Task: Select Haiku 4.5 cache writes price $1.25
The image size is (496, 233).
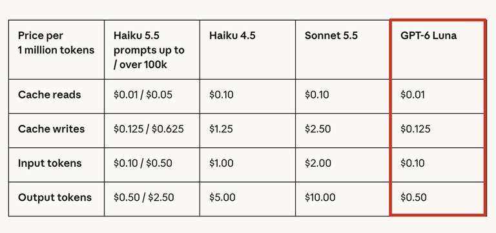Action: click(x=221, y=129)
